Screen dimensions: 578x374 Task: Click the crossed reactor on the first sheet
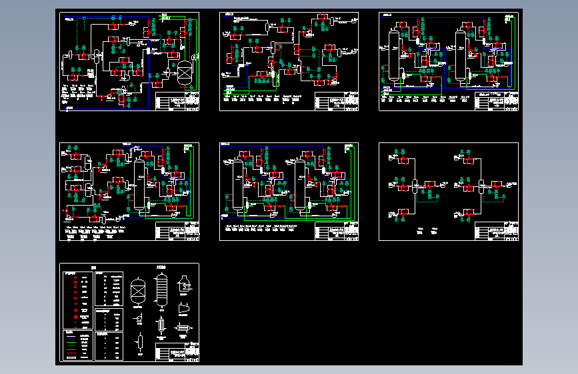coord(185,73)
